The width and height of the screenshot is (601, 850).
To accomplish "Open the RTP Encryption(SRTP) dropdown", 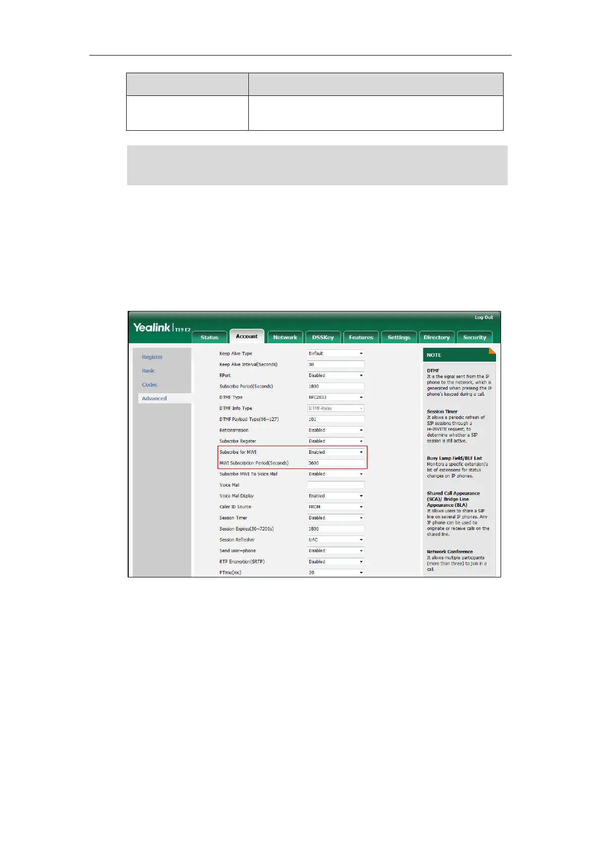I will tap(336, 562).
